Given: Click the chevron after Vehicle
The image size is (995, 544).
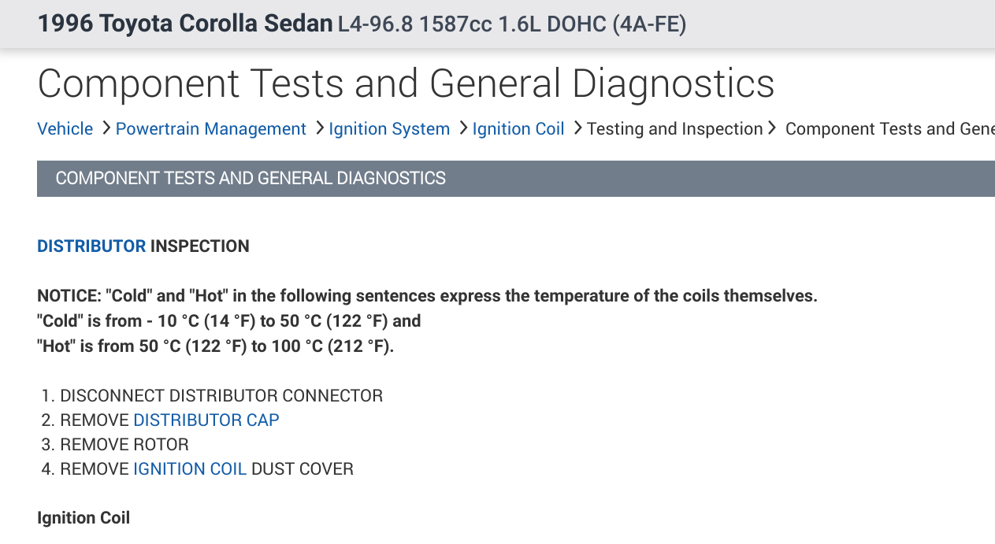Looking at the screenshot, I should [x=106, y=128].
